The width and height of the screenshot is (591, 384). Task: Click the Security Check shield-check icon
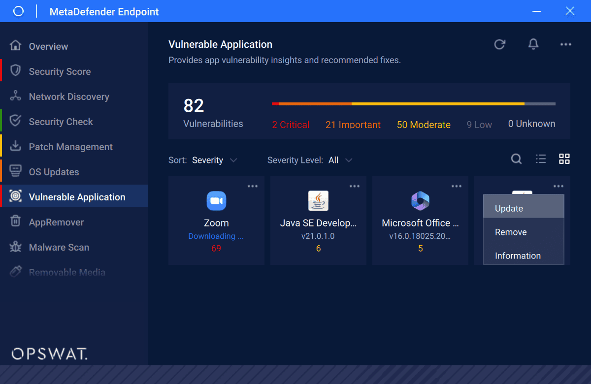(16, 121)
